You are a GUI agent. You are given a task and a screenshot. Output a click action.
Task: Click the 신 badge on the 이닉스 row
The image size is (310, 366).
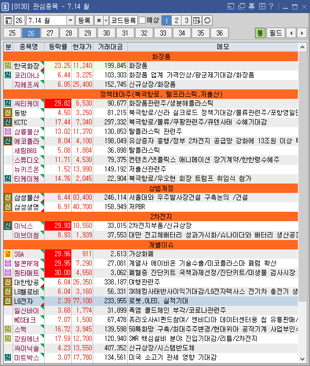point(8,226)
